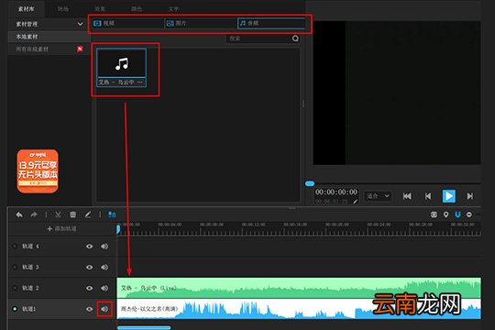Open the orange 13.9元 promotion banner
This screenshot has width=495, height=330.
[x=38, y=171]
